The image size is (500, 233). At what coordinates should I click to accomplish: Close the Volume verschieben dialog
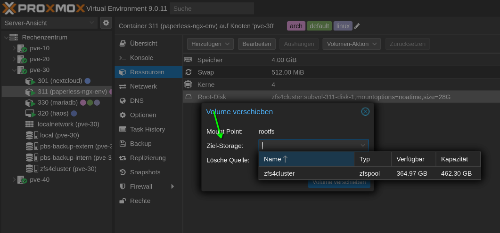coord(365,112)
